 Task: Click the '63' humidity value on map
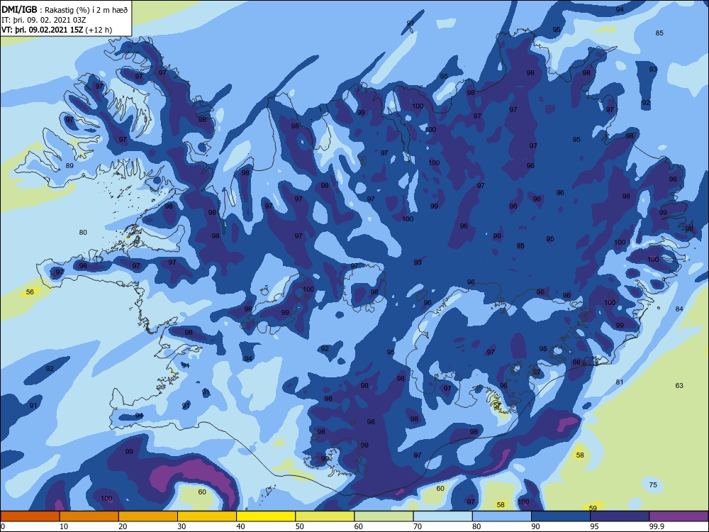tap(679, 385)
